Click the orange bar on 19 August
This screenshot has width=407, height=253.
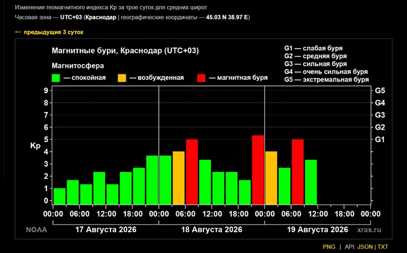pos(271,178)
